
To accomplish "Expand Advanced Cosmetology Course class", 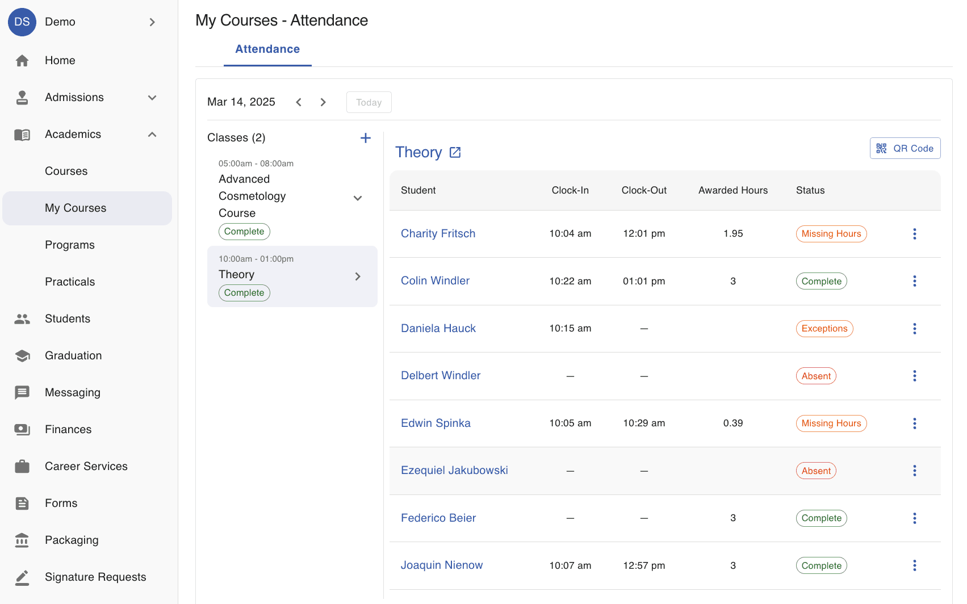I will [x=358, y=198].
